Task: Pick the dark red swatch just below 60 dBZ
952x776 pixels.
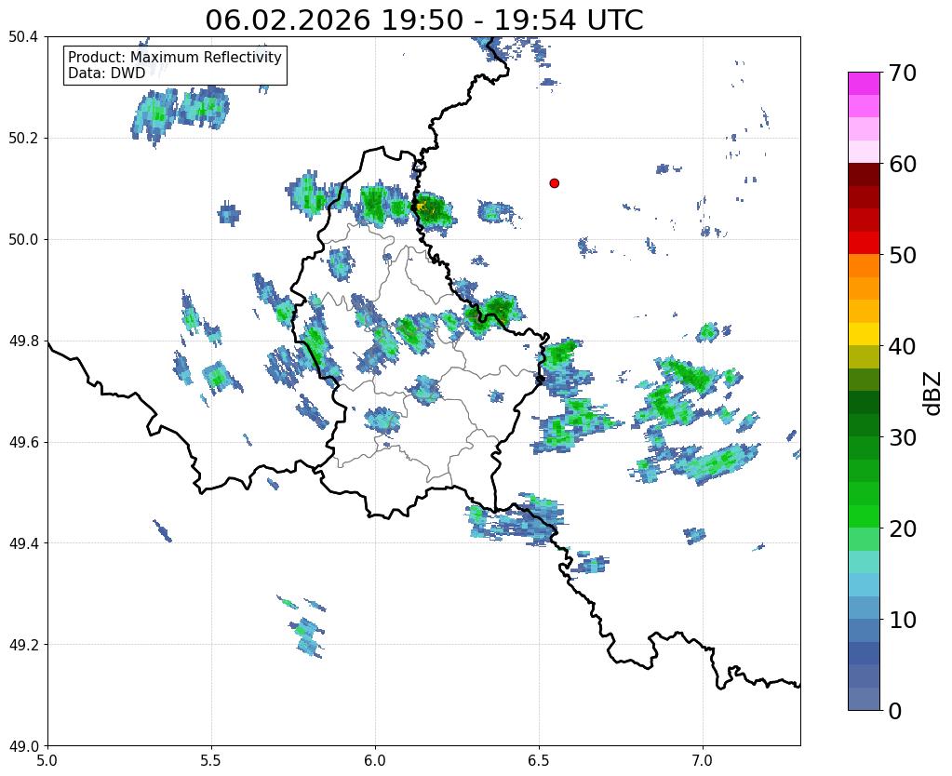Action: (x=864, y=175)
